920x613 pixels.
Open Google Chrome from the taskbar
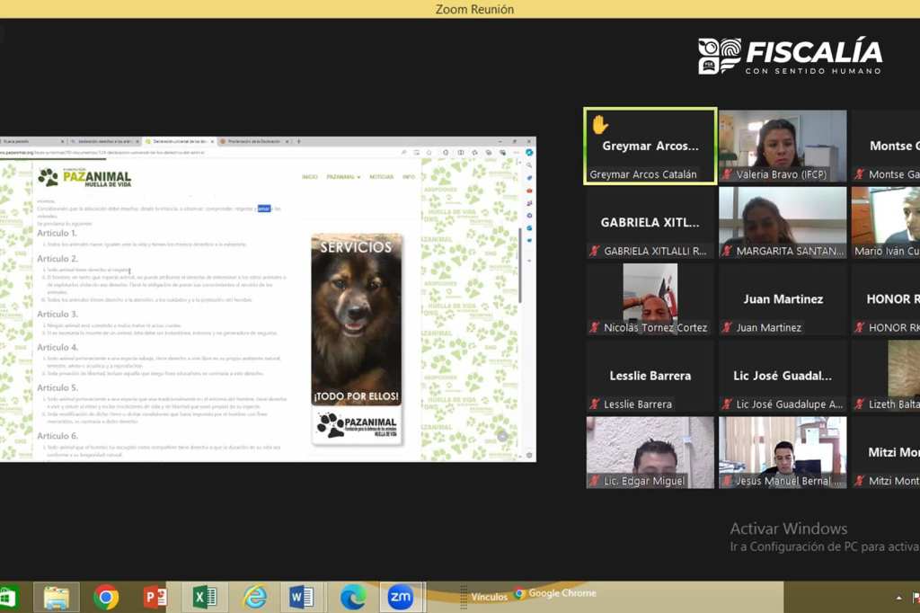point(106,597)
